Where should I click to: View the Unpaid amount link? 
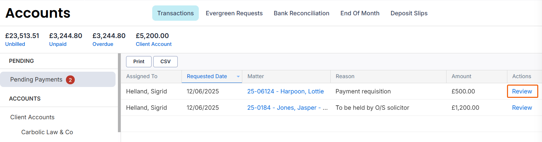pyautogui.click(x=58, y=44)
